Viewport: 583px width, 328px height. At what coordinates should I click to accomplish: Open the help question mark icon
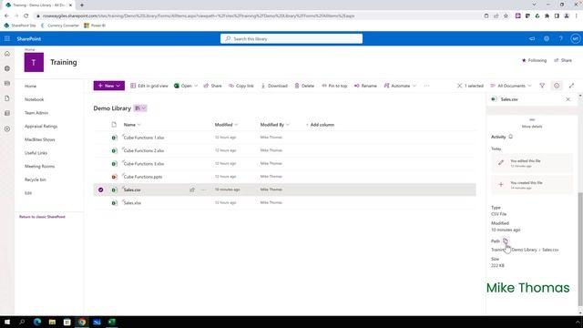pos(561,38)
